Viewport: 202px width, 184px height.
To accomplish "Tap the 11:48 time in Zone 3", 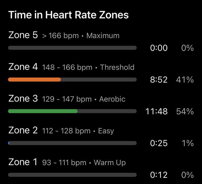I will click(156, 111).
